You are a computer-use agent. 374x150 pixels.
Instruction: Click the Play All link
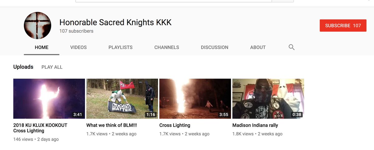[x=52, y=67]
